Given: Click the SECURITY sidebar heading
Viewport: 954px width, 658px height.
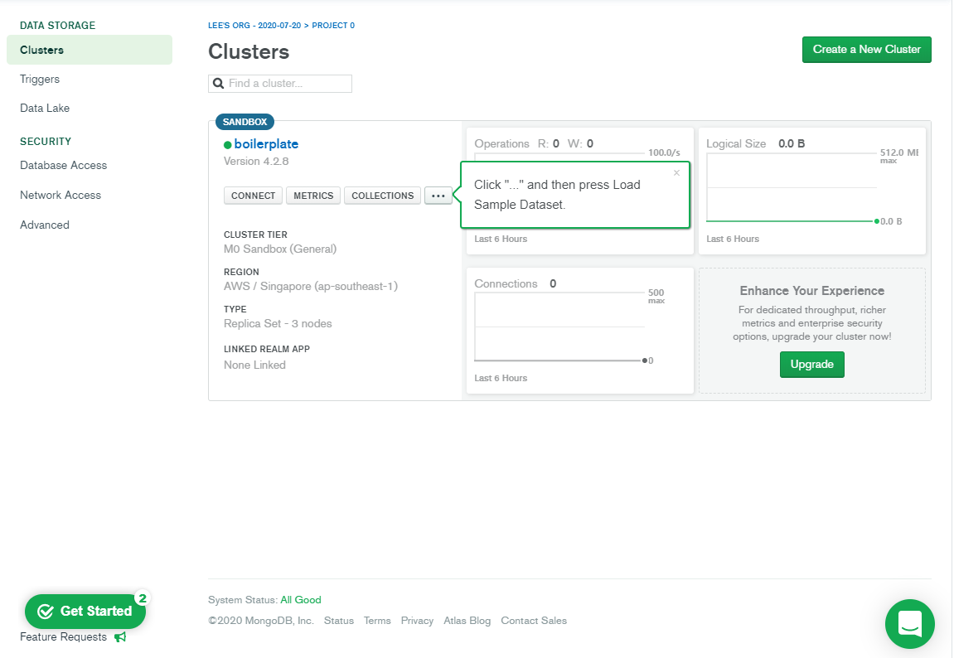Looking at the screenshot, I should coord(46,142).
